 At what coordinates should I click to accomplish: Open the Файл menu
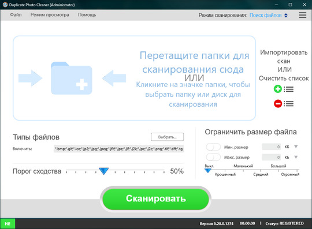click(16, 15)
